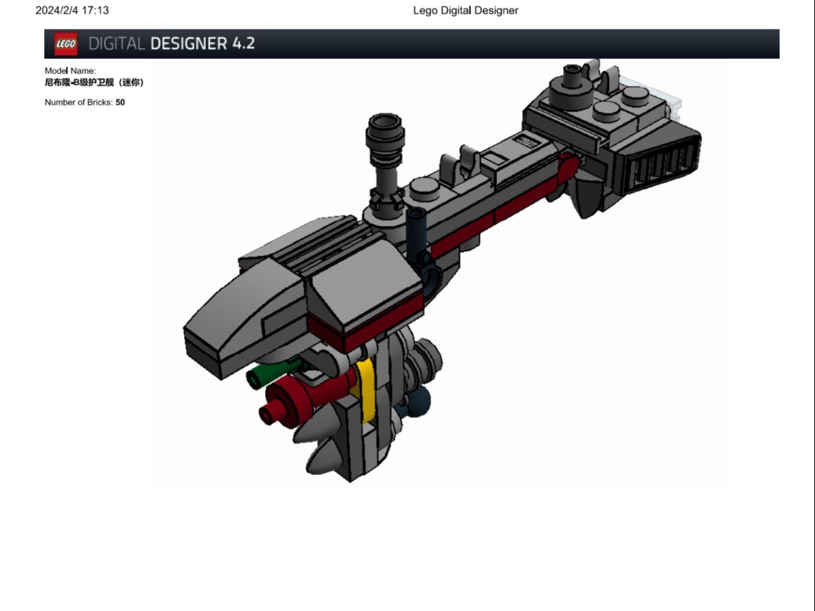815x611 pixels.
Task: Select the timestamp 2024/2/4 17:13
Action: tap(72, 10)
